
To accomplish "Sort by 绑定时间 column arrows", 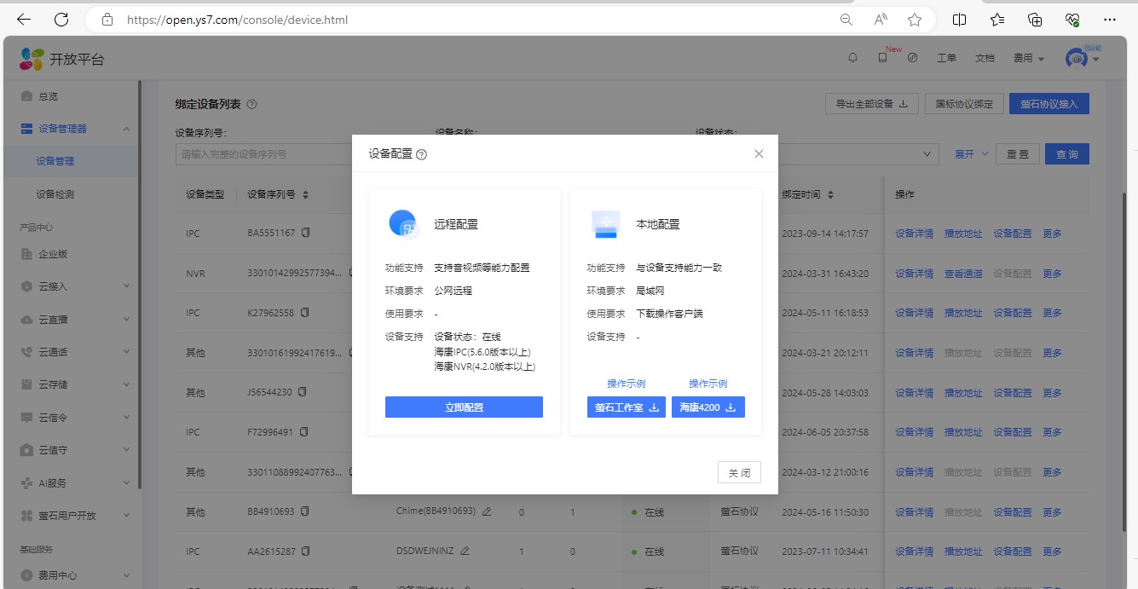I will coord(830,194).
